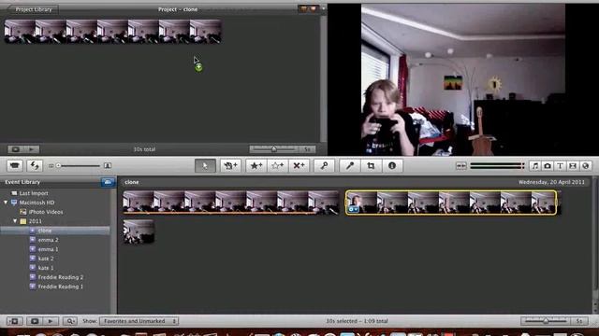Screen dimensions: 599x336
Task: Select Macintosh HD in Event Library
Action: [x=37, y=203]
